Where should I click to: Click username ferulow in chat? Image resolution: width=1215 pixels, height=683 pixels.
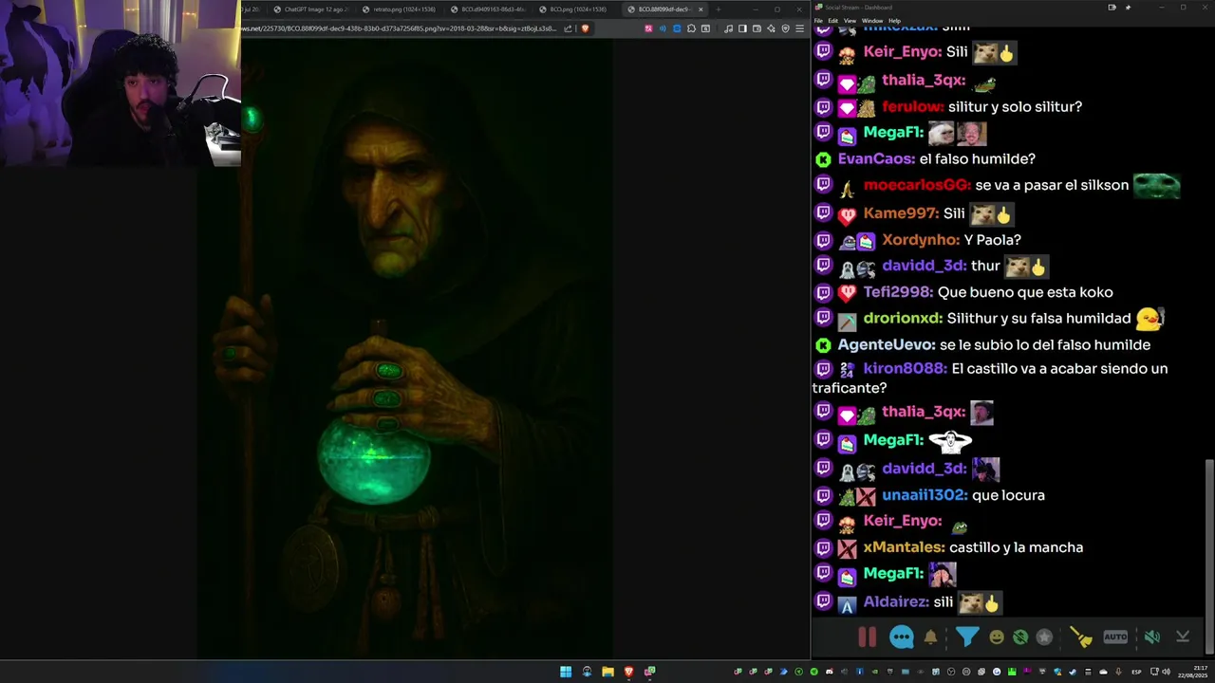pos(913,107)
